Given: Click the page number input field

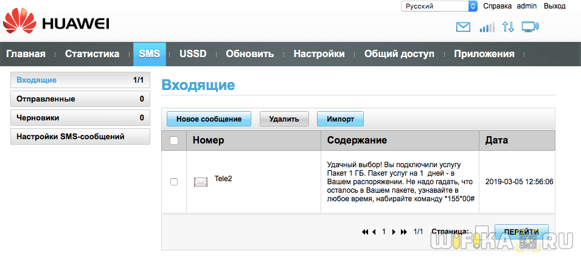Looking at the screenshot, I should point(481,232).
